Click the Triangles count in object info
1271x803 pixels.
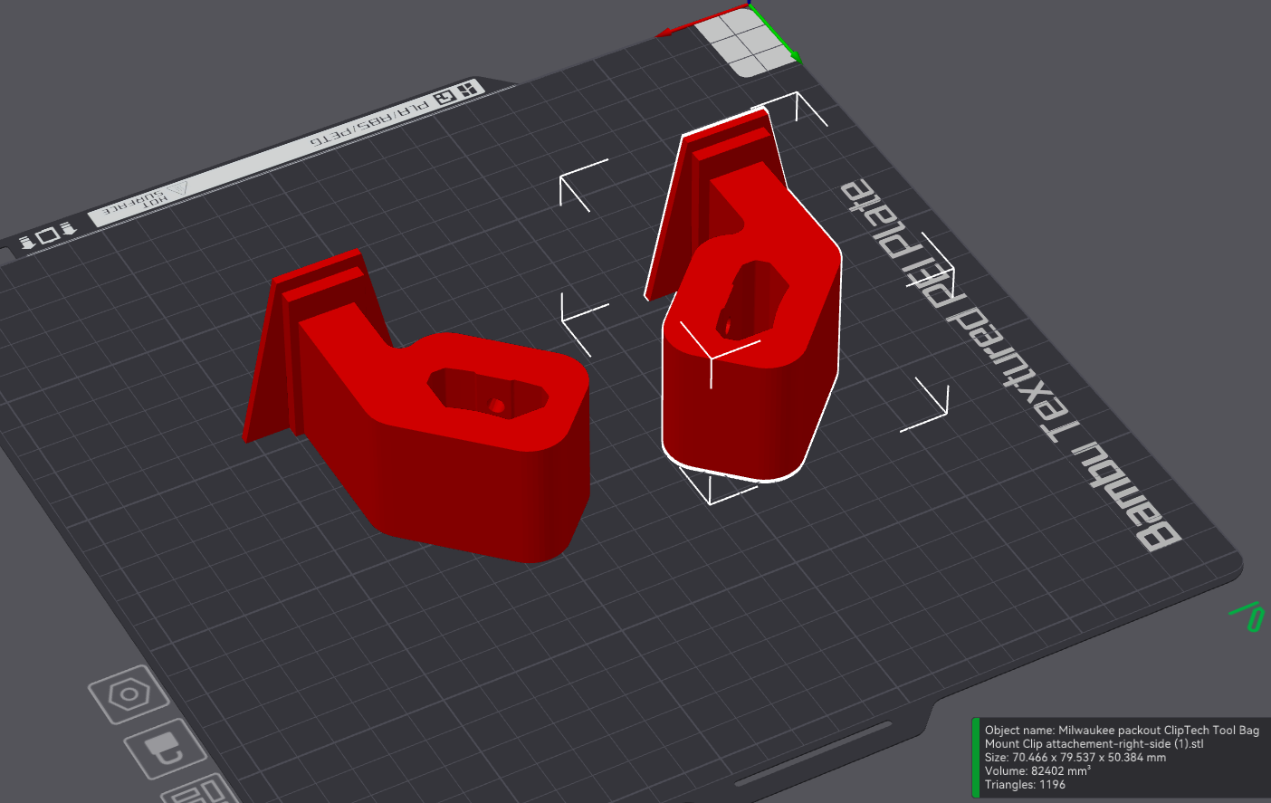pos(1025,785)
